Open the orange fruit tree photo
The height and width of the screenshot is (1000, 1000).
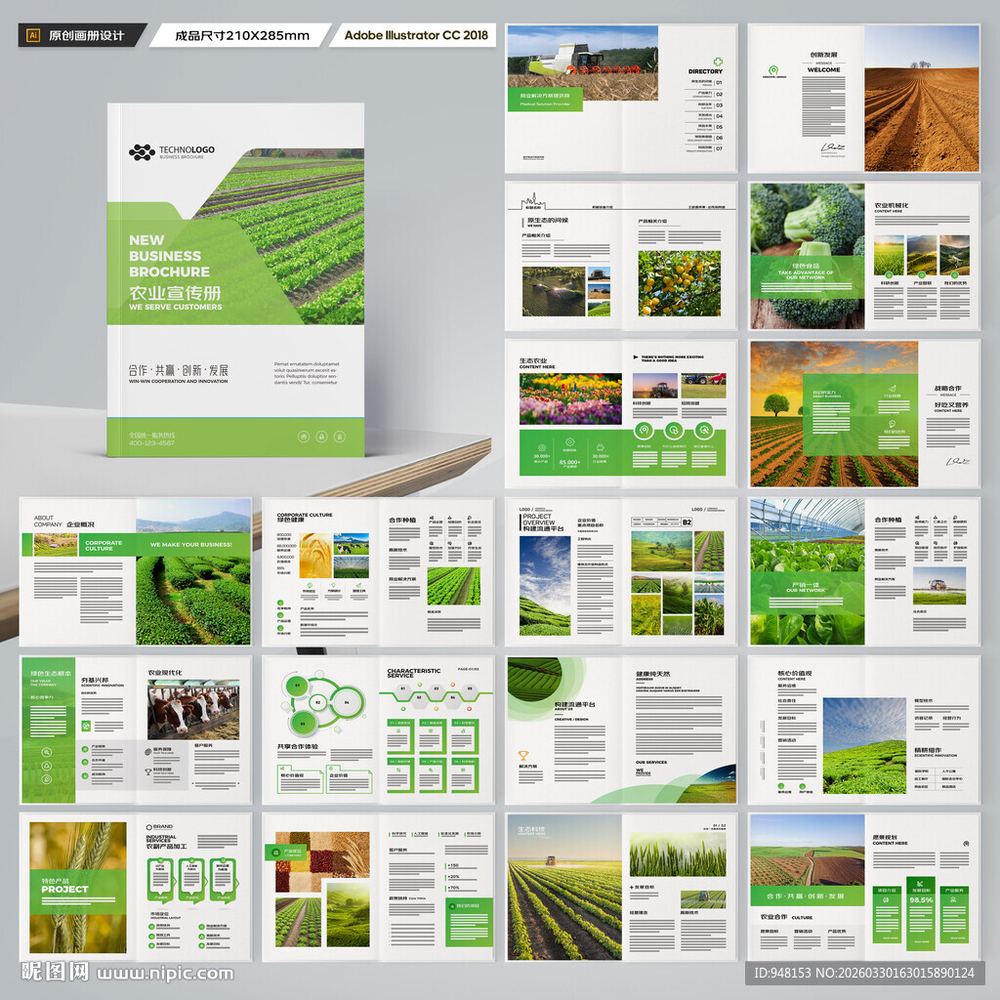tap(680, 283)
